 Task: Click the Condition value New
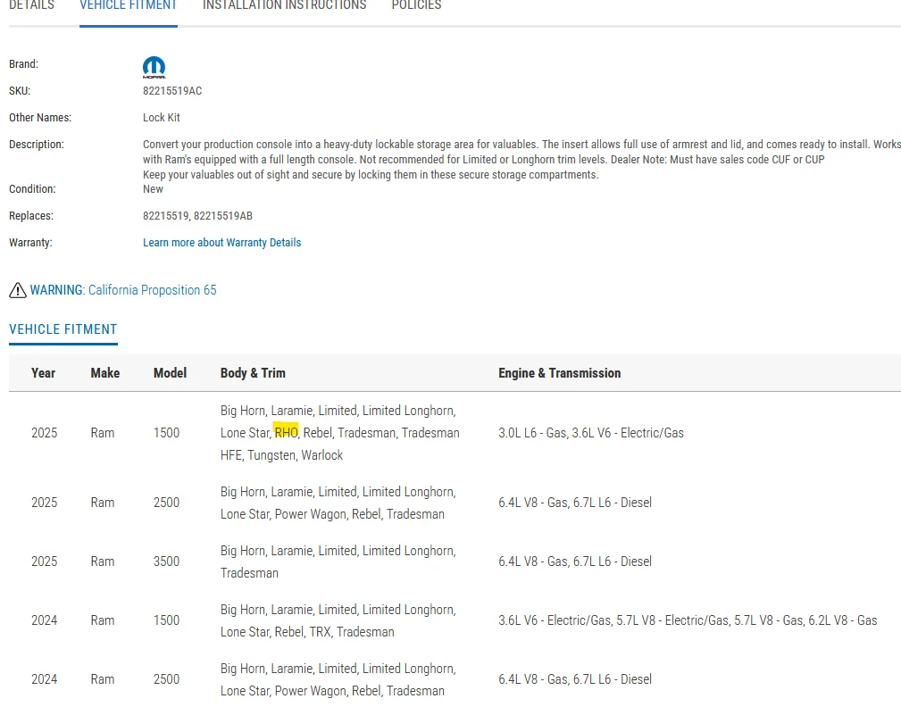coord(153,189)
